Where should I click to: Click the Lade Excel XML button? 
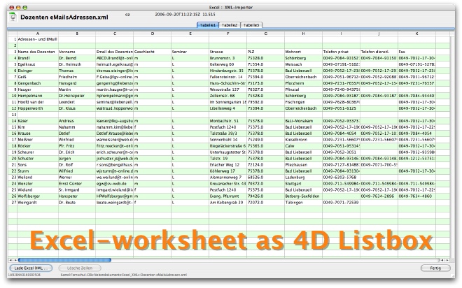pyautogui.click(x=31, y=268)
